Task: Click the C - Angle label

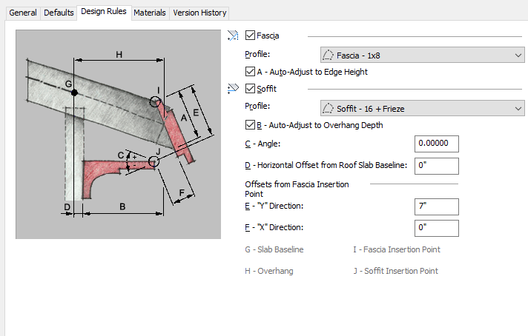Action: 263,144
